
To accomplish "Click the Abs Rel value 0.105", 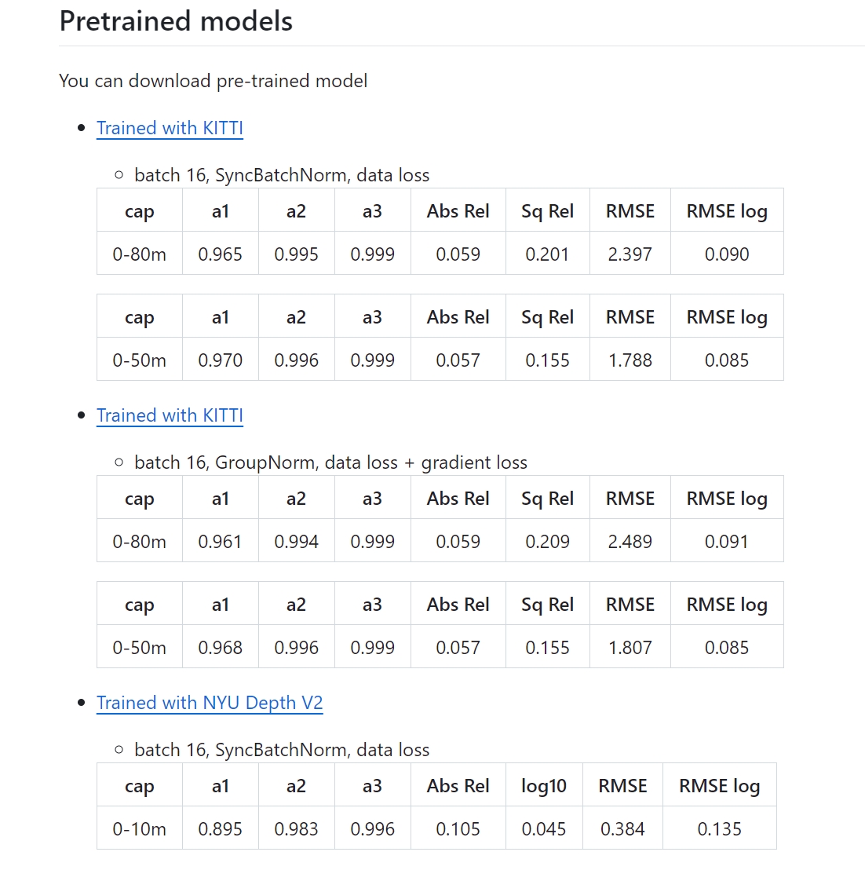I will point(458,829).
